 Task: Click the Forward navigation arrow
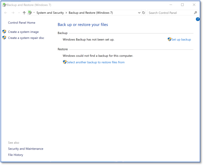coord(13,13)
